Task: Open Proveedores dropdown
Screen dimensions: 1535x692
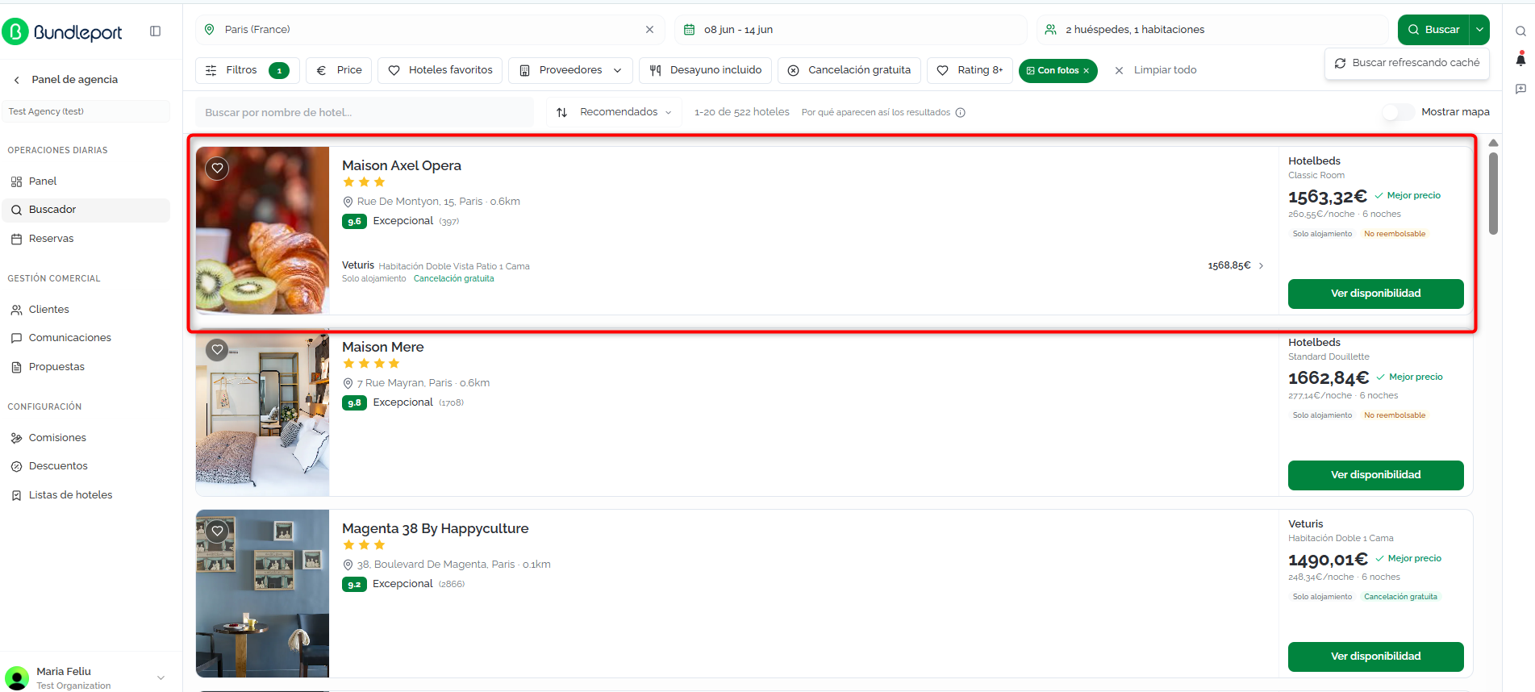Action: click(571, 70)
